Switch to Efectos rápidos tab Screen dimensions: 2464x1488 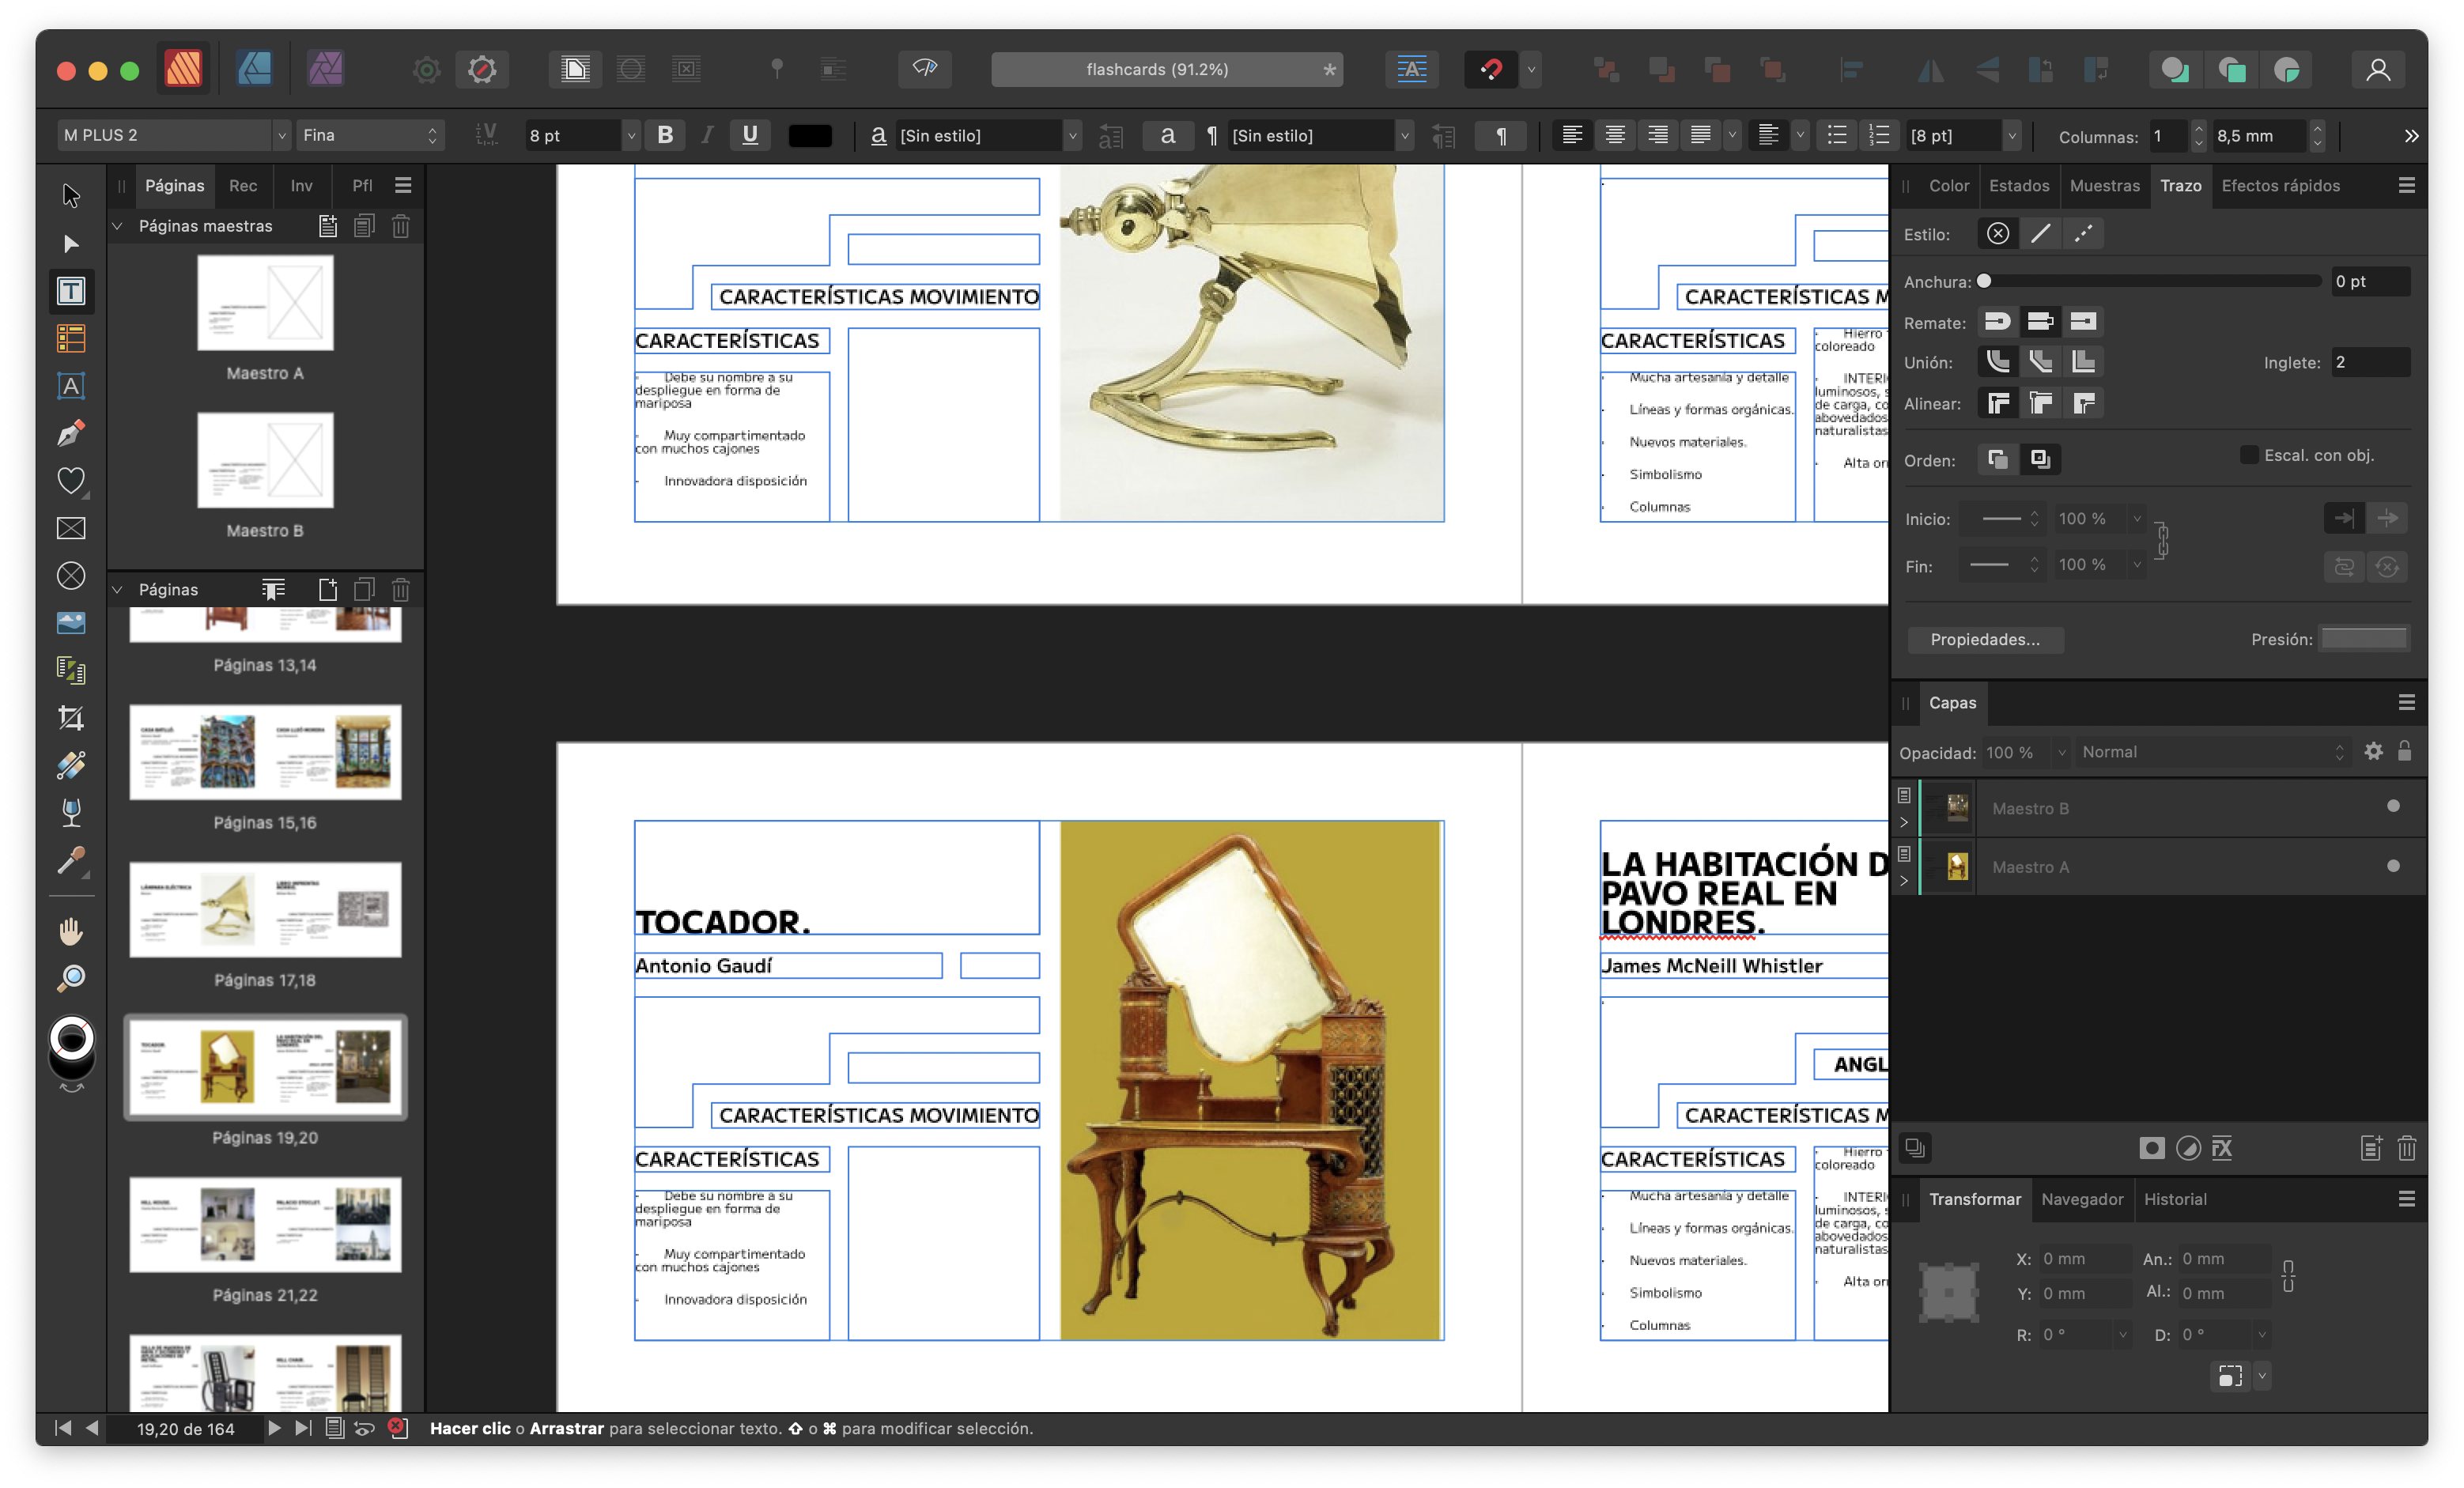point(2280,186)
